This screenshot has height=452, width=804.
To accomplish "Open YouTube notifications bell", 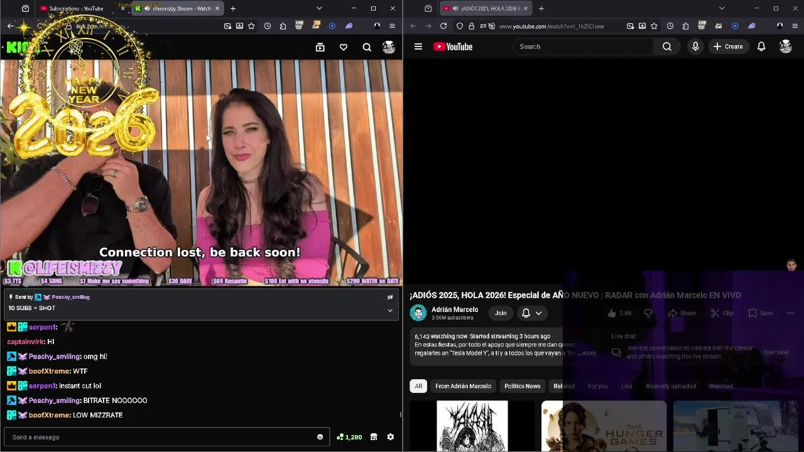I will point(761,46).
